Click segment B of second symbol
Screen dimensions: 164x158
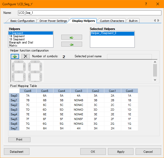tap(41, 66)
